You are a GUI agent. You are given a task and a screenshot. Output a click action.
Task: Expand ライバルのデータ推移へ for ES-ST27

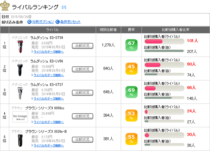48,98
